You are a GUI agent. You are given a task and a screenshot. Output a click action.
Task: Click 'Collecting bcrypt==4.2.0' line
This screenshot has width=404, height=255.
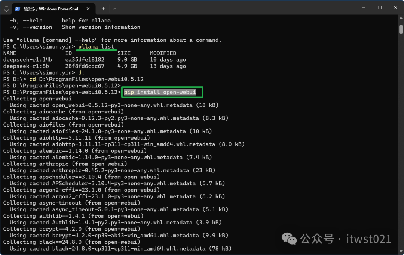point(71,229)
